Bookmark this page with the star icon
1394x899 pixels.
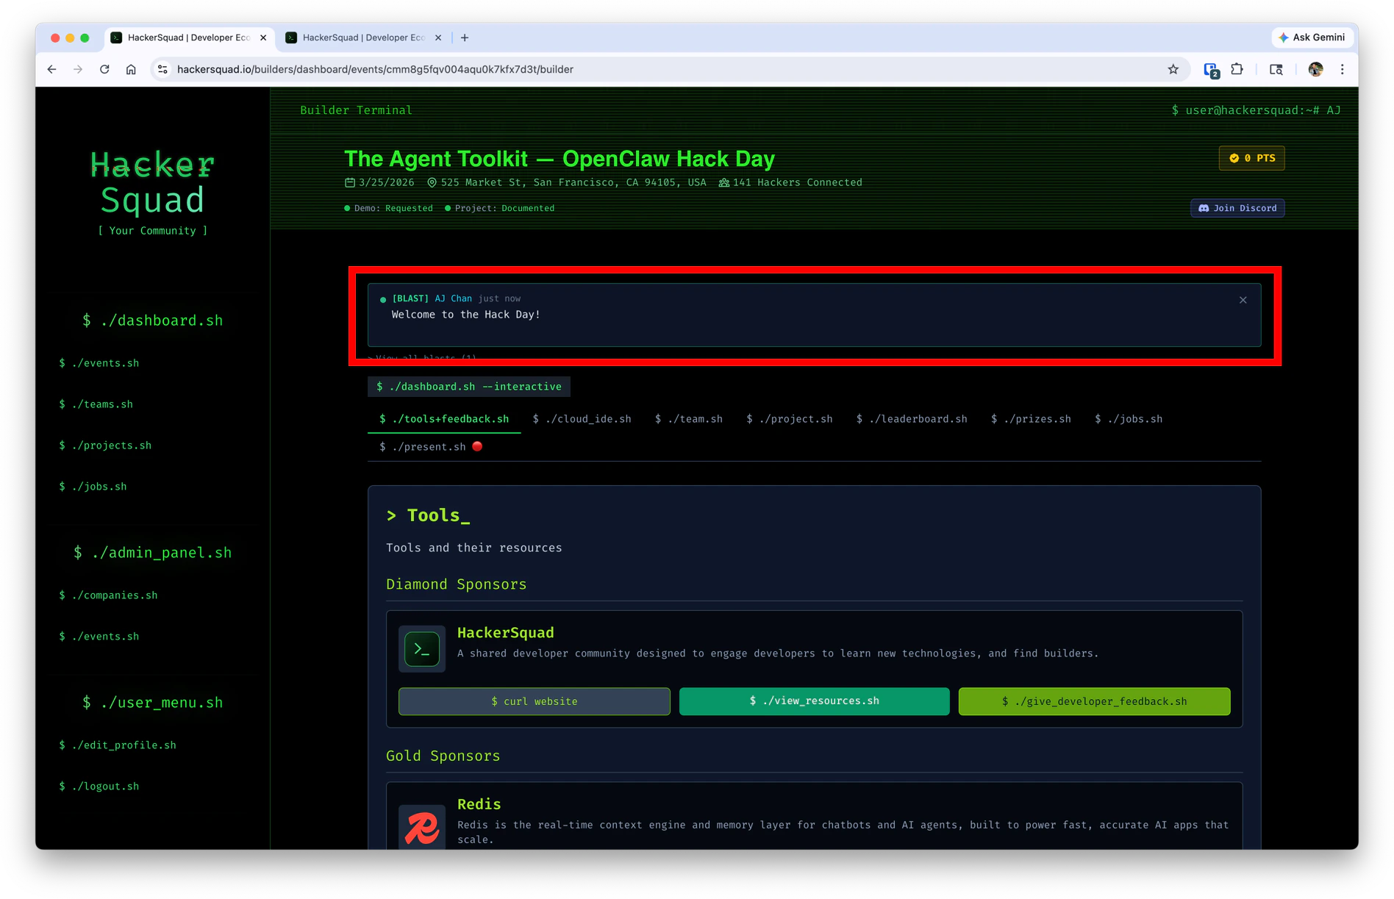pyautogui.click(x=1173, y=69)
